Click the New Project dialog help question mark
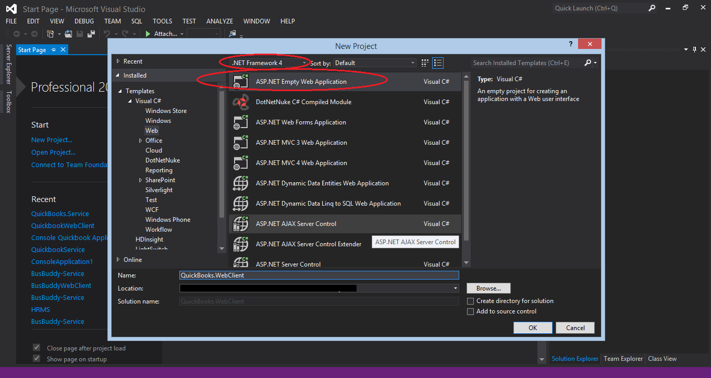 coord(570,45)
